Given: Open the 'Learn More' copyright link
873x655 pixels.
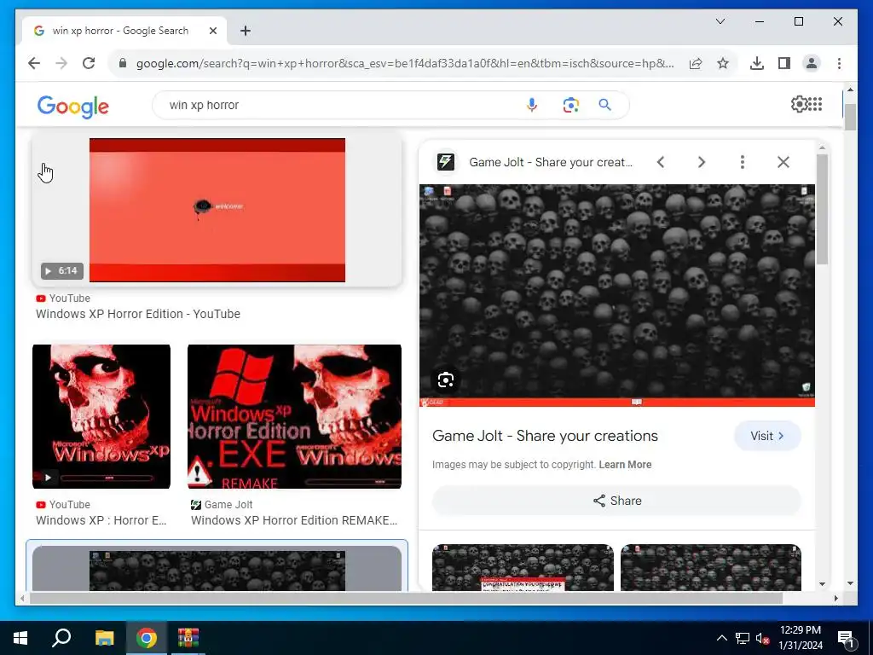Looking at the screenshot, I should (x=625, y=465).
